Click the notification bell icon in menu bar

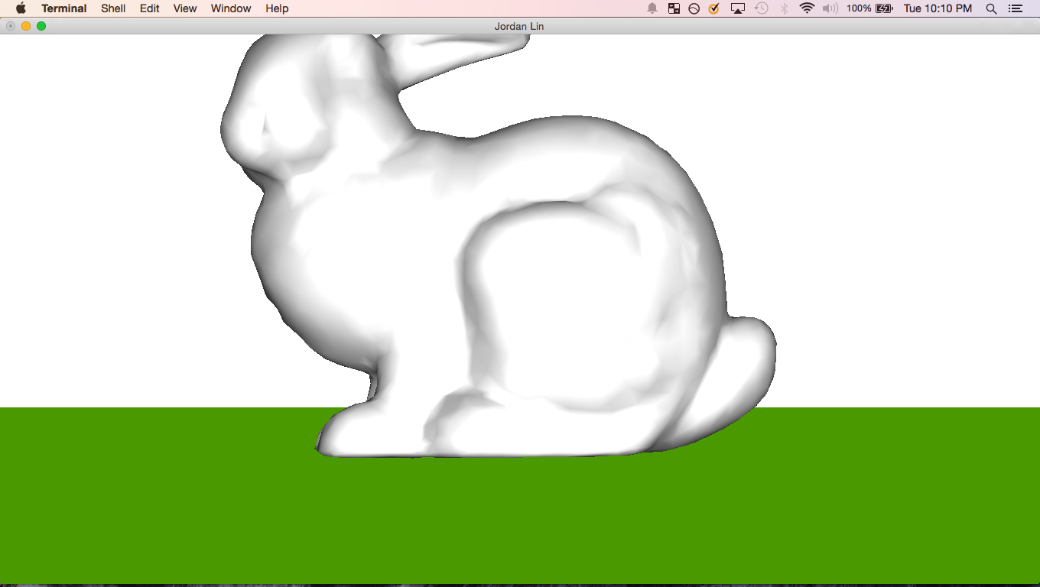click(x=652, y=8)
